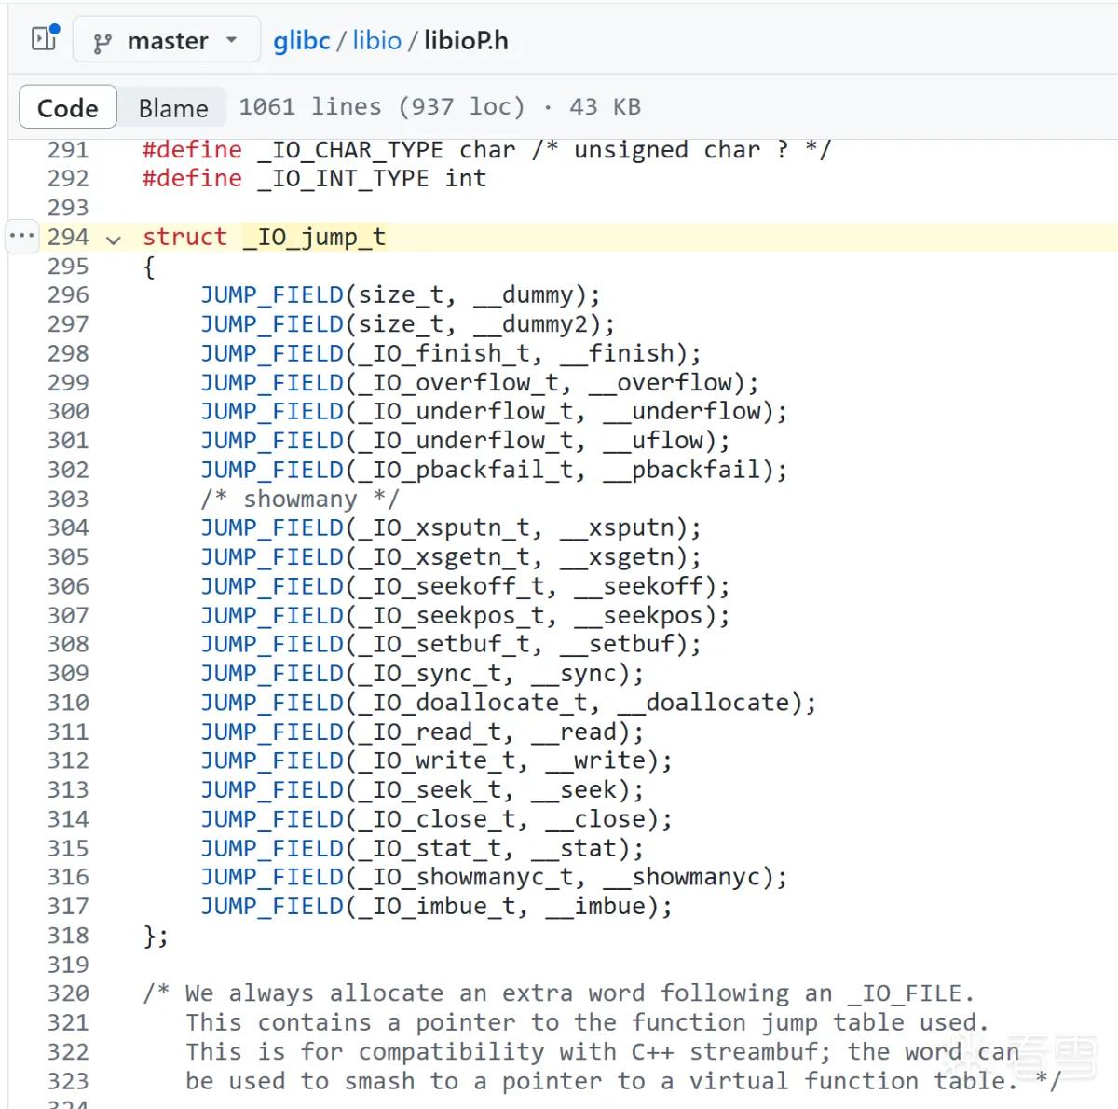The height and width of the screenshot is (1109, 1118).
Task: Open the master branch dropdown
Action: point(167,40)
